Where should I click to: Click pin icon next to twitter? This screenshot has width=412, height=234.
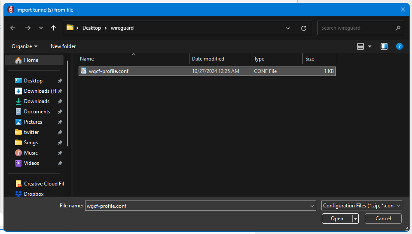[x=60, y=132]
